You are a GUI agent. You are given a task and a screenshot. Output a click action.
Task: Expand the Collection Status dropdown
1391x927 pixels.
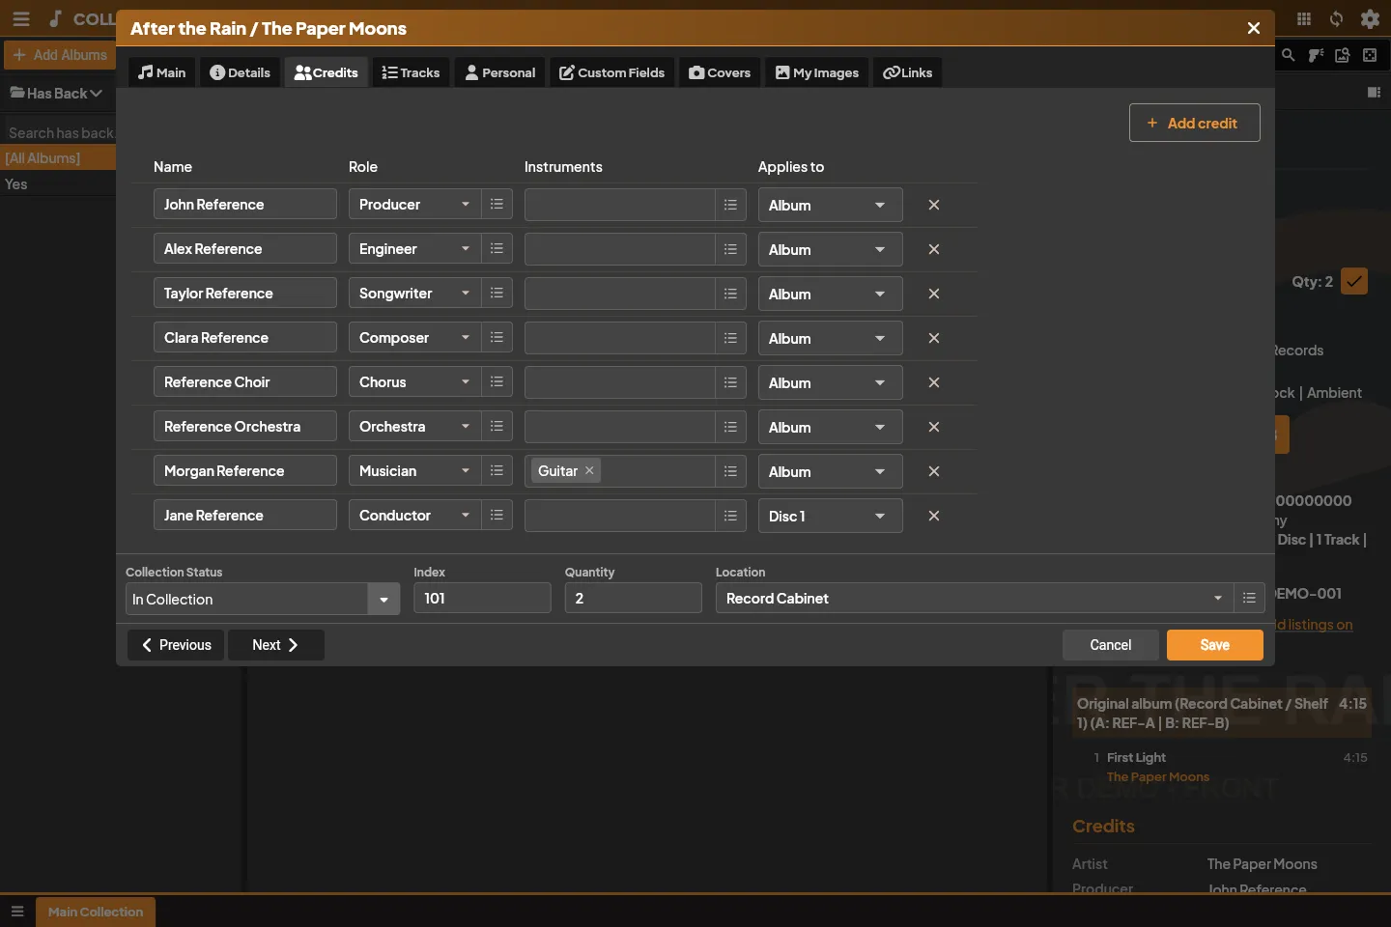pos(383,600)
